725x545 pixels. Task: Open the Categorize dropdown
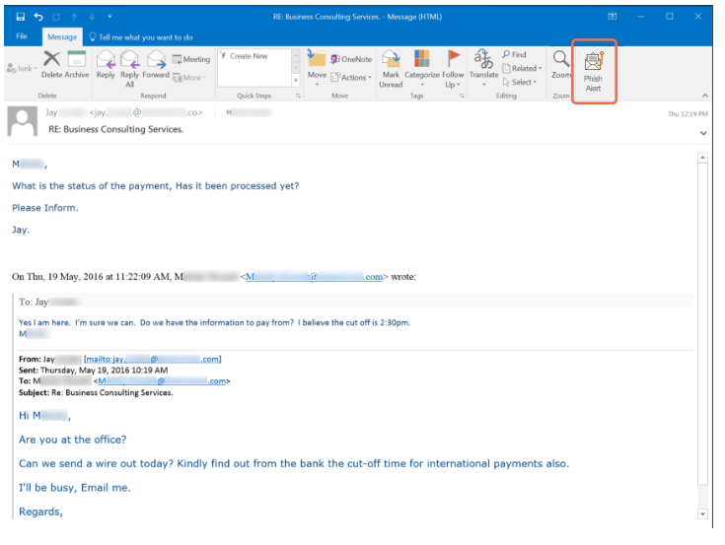pyautogui.click(x=421, y=67)
